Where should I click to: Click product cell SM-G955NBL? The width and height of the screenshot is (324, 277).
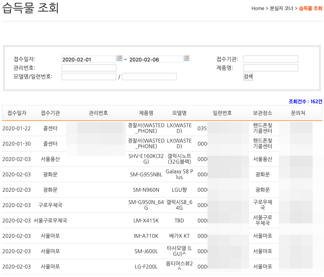[146, 175]
